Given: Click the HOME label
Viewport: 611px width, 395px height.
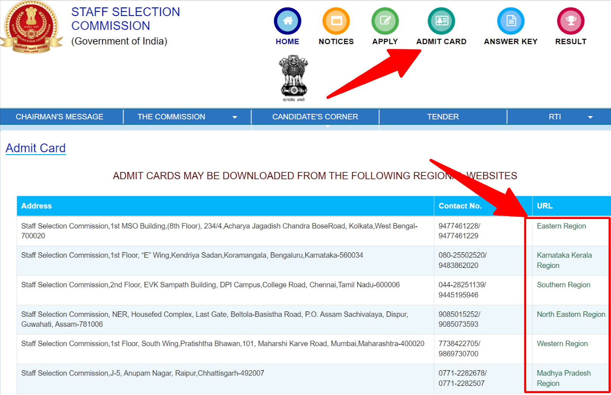Looking at the screenshot, I should coord(288,42).
